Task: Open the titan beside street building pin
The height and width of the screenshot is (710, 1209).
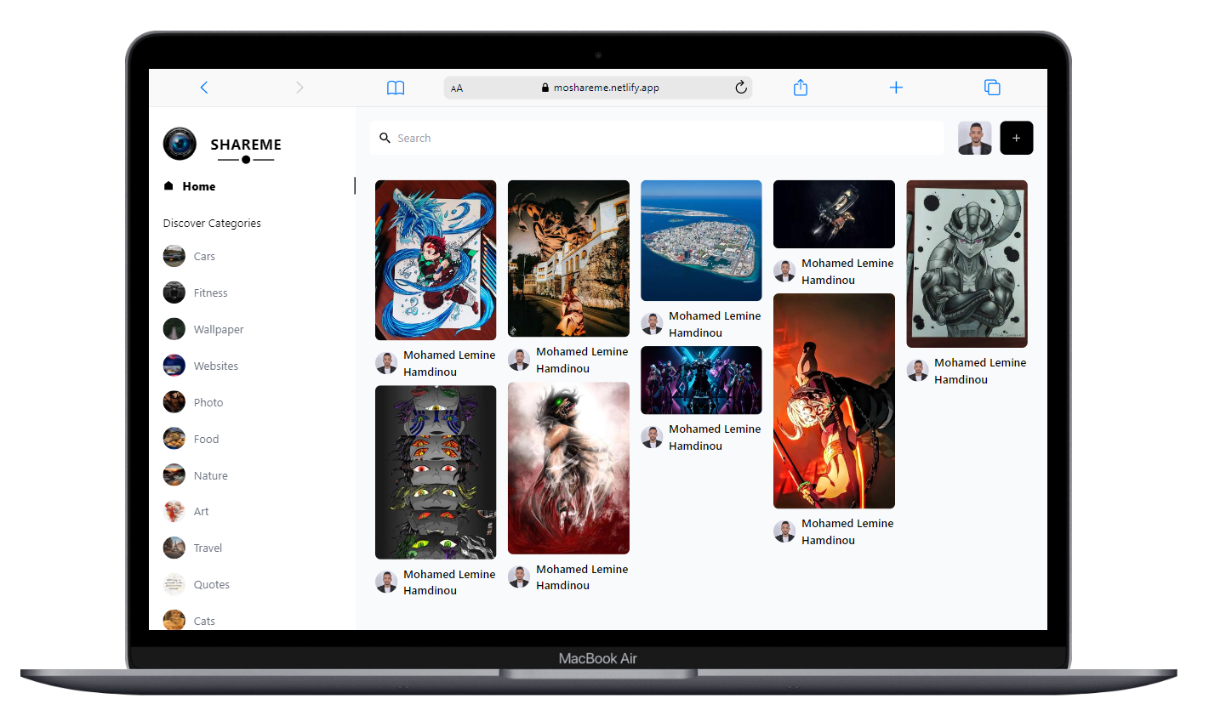Action: (x=568, y=258)
